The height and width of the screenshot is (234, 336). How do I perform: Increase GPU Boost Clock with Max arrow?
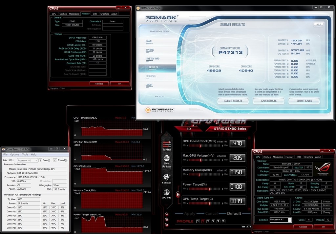(222, 146)
